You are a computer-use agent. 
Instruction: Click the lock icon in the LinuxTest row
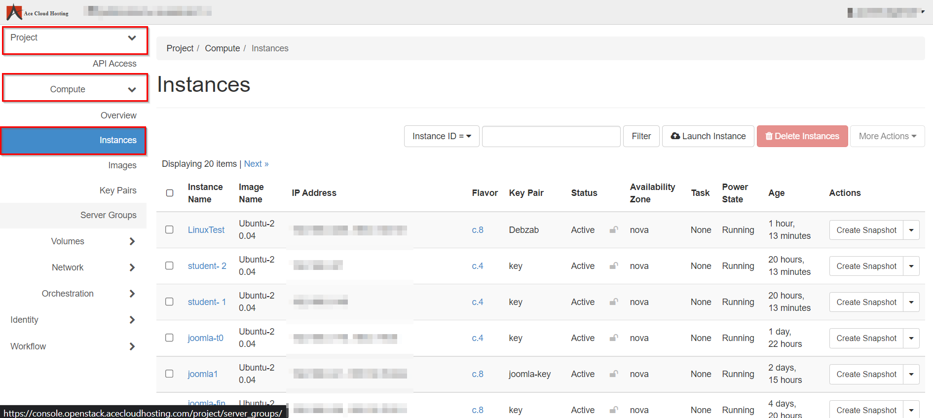613,230
